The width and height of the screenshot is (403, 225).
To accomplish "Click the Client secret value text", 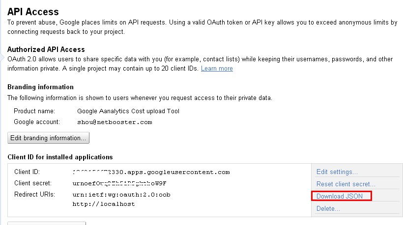I will [119, 183].
